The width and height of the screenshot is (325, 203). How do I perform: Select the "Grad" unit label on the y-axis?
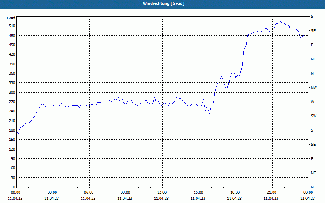(x=11, y=18)
